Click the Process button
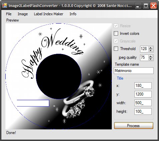Screen dimensions: 159x141 (134, 126)
